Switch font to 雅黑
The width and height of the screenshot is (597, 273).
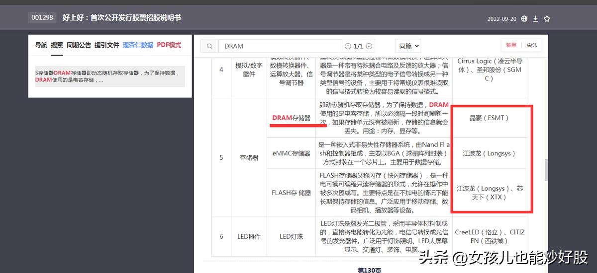(x=511, y=45)
